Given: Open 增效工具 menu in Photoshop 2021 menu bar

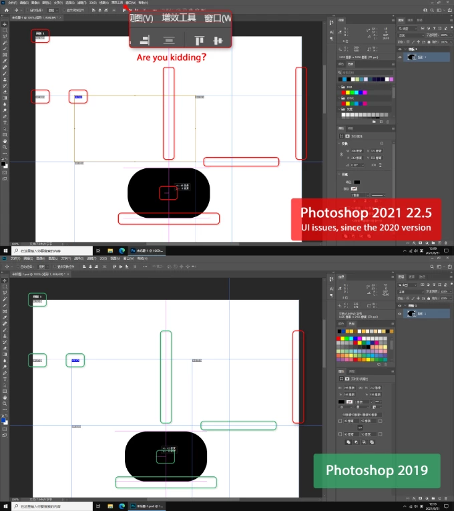Looking at the screenshot, I should pos(118,3).
